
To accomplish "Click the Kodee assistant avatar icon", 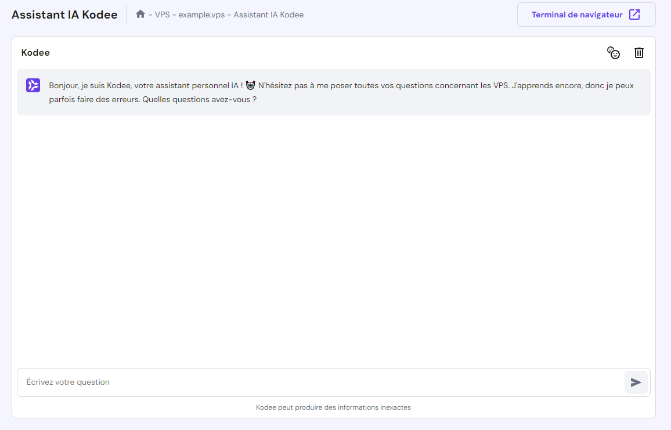I will point(33,85).
